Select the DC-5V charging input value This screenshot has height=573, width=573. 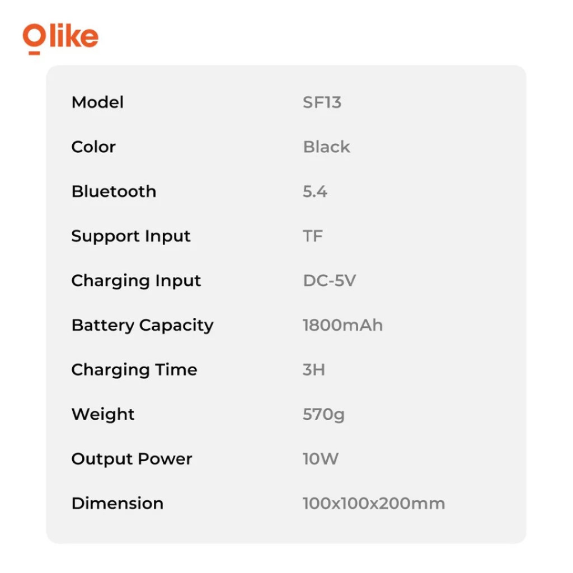click(x=329, y=281)
